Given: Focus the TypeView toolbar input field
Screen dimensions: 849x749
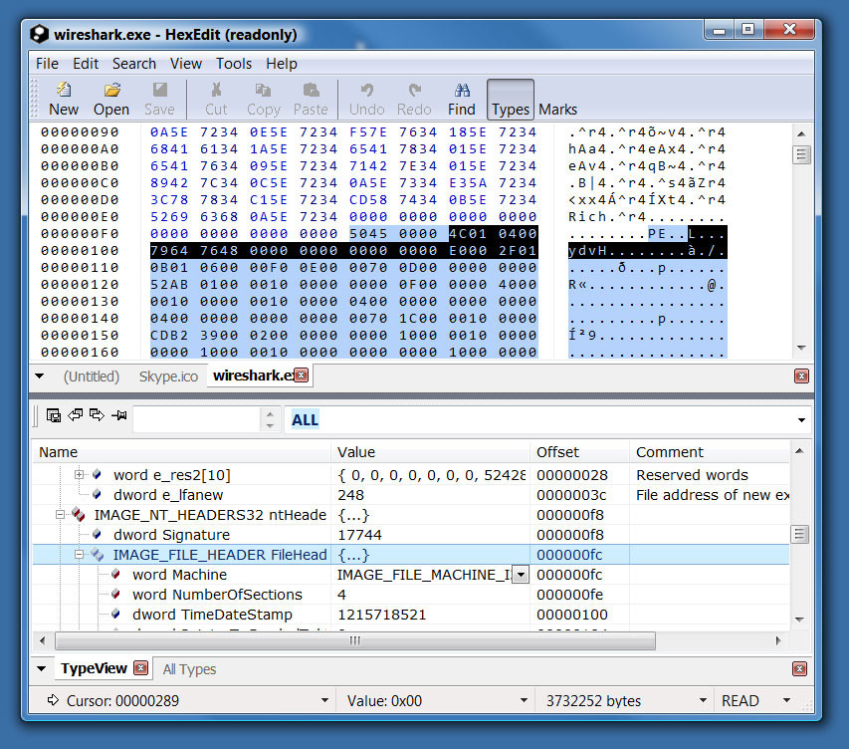Looking at the screenshot, I should (x=197, y=419).
